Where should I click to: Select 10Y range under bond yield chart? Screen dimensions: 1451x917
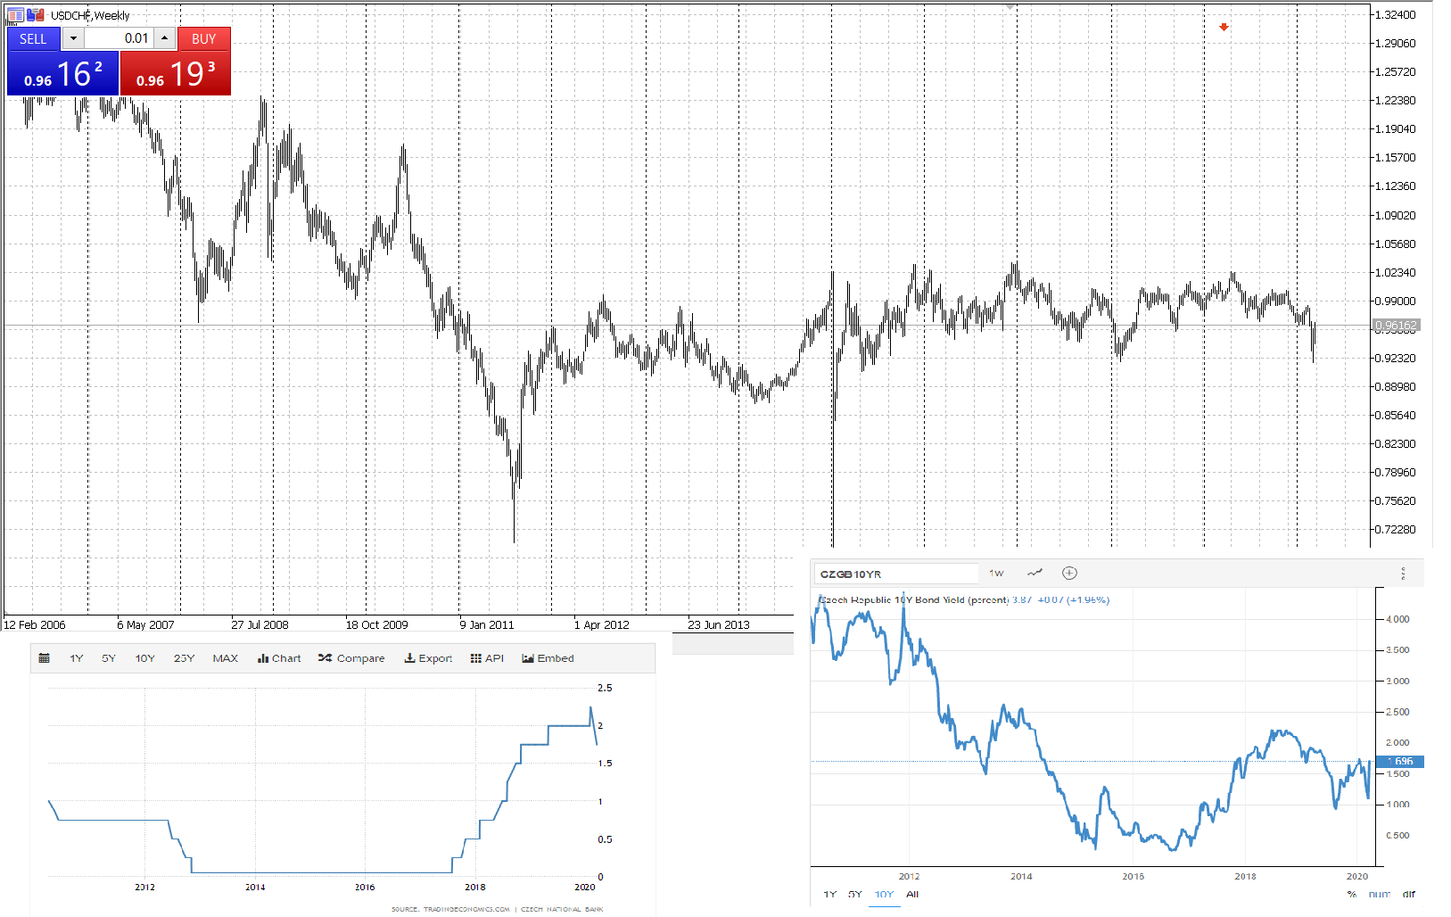point(884,894)
